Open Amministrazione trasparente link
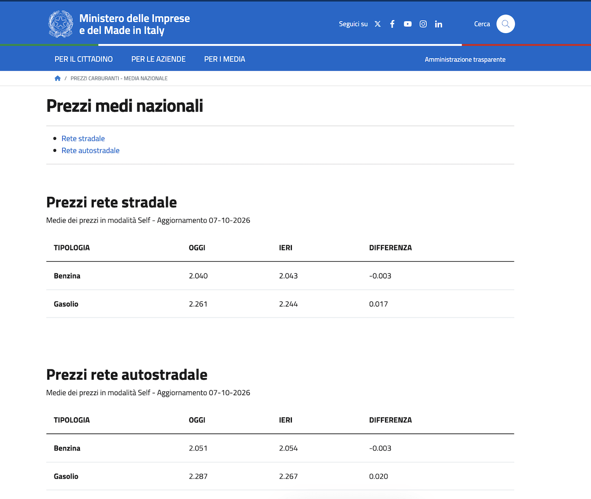Viewport: 591px width, 499px height. [x=465, y=60]
